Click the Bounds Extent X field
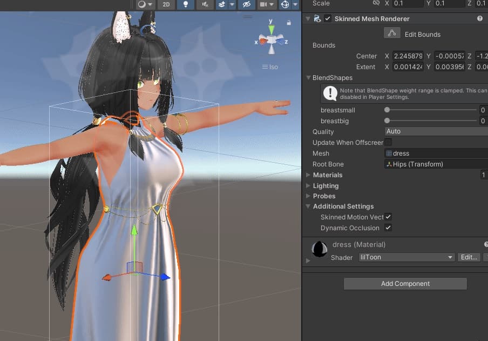 [408, 67]
